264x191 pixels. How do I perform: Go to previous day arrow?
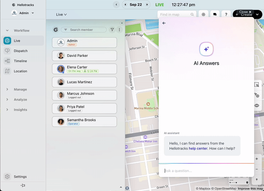(125, 5)
